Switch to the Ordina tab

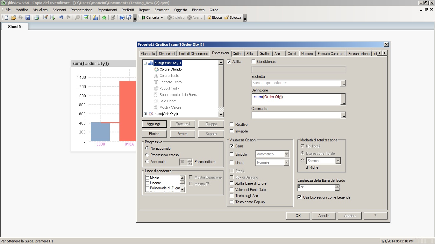[x=238, y=54]
